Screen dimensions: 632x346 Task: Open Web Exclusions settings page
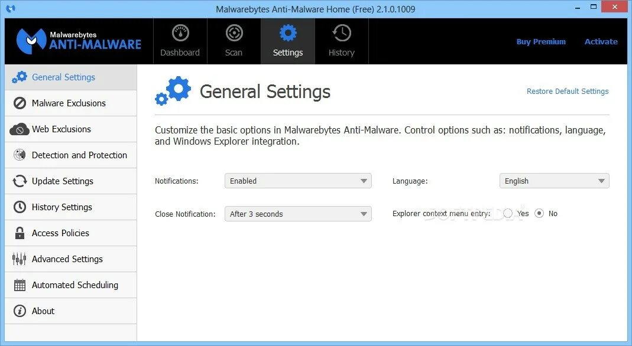click(71, 129)
